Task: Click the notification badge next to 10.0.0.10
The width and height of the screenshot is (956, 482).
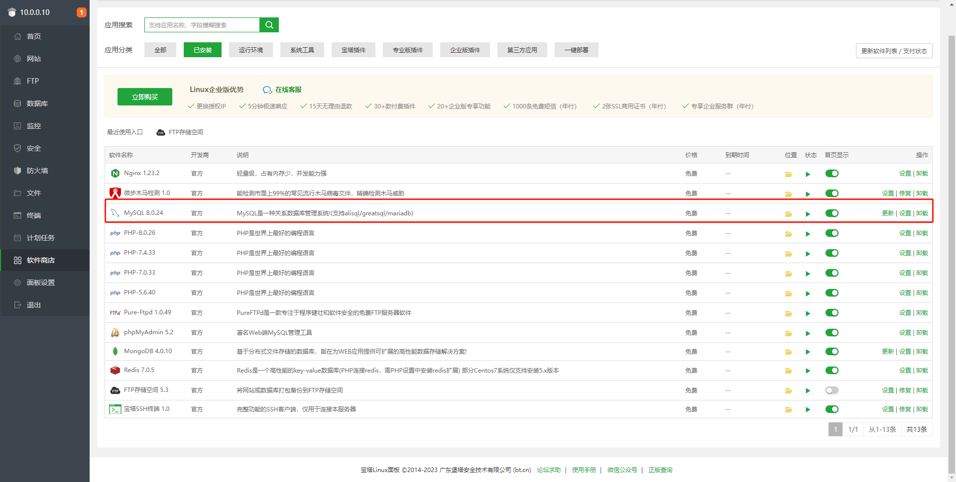Action: (x=81, y=12)
